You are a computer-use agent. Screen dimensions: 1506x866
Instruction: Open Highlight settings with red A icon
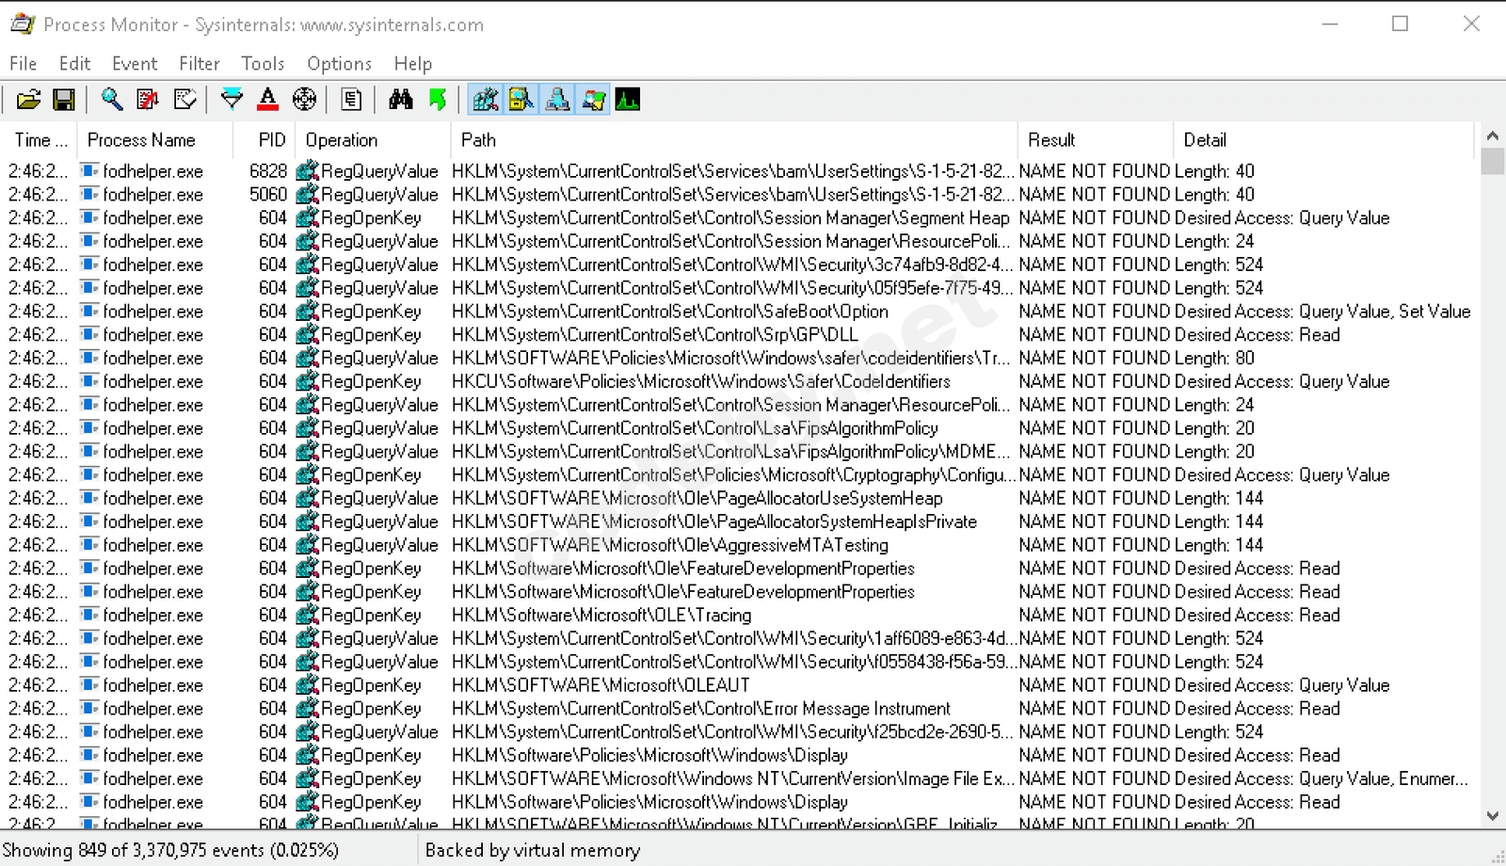pos(267,100)
